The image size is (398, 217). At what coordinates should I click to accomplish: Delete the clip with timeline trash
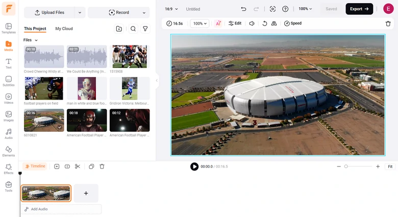coord(102,166)
